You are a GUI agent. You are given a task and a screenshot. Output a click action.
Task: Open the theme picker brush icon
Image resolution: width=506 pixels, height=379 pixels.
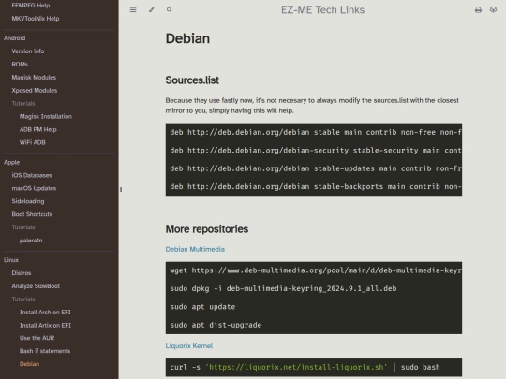point(151,10)
